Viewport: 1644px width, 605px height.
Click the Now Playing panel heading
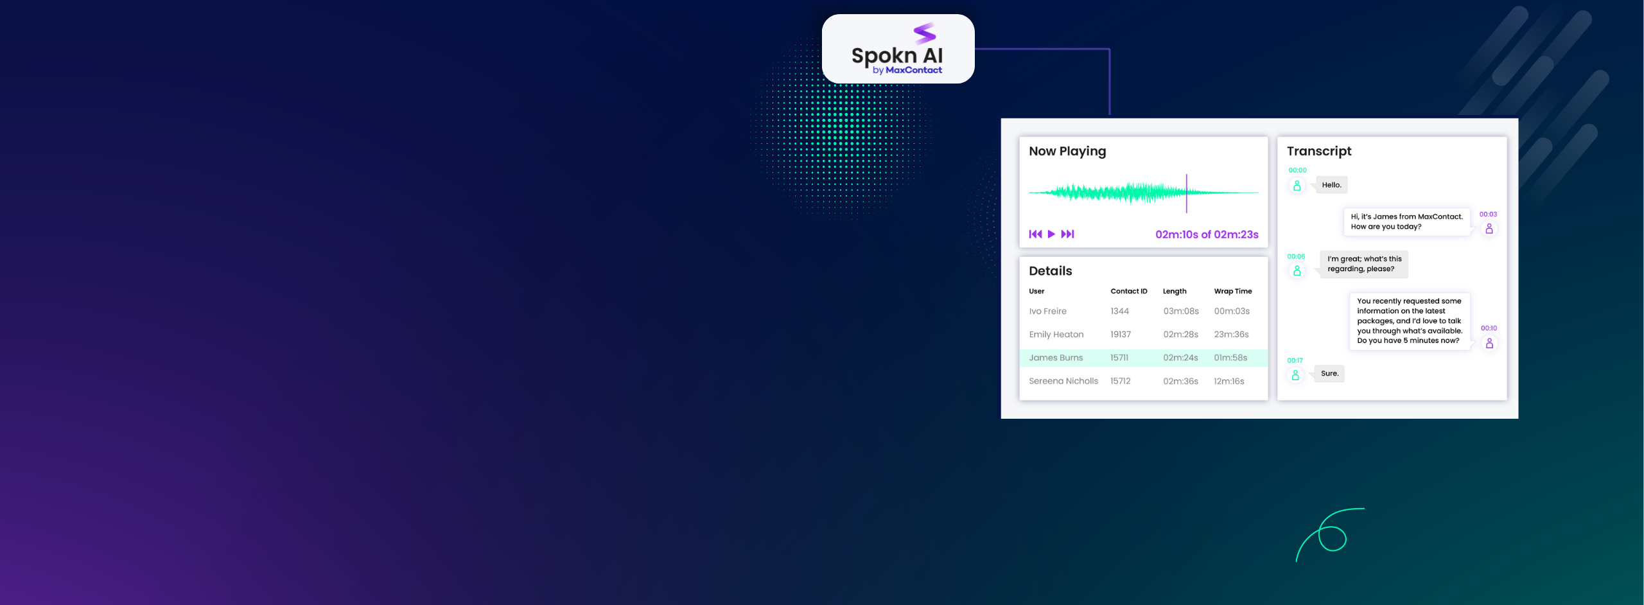[1067, 152]
